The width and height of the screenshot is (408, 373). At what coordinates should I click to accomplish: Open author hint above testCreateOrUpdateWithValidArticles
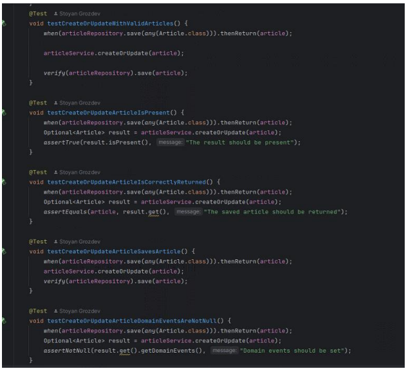click(x=77, y=14)
